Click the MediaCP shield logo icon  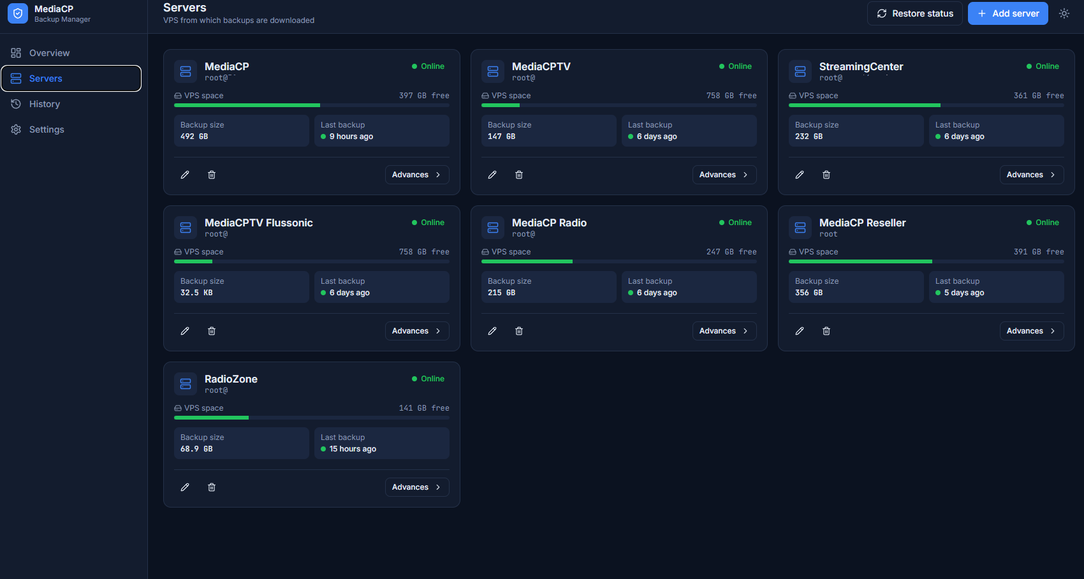pos(18,13)
